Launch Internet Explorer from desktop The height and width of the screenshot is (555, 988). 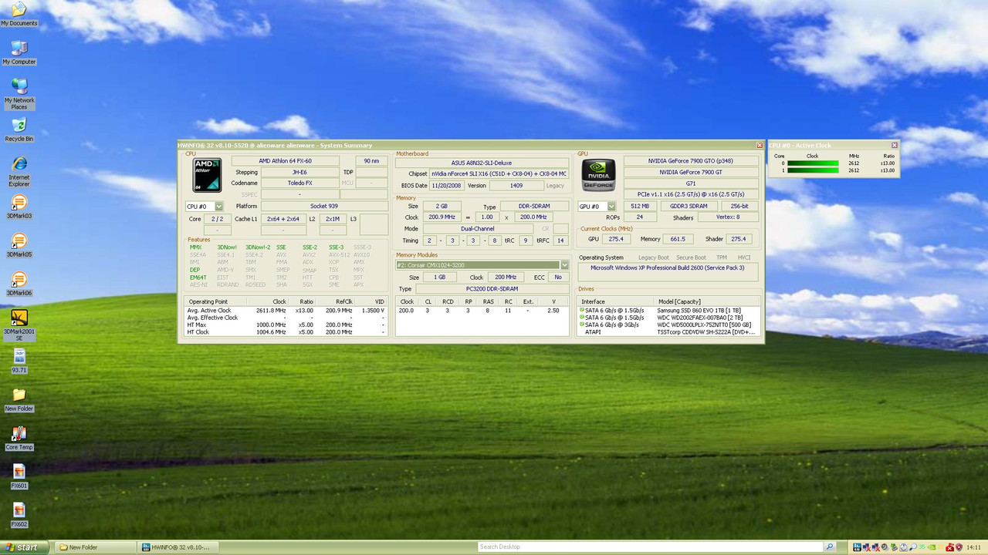[x=19, y=171]
